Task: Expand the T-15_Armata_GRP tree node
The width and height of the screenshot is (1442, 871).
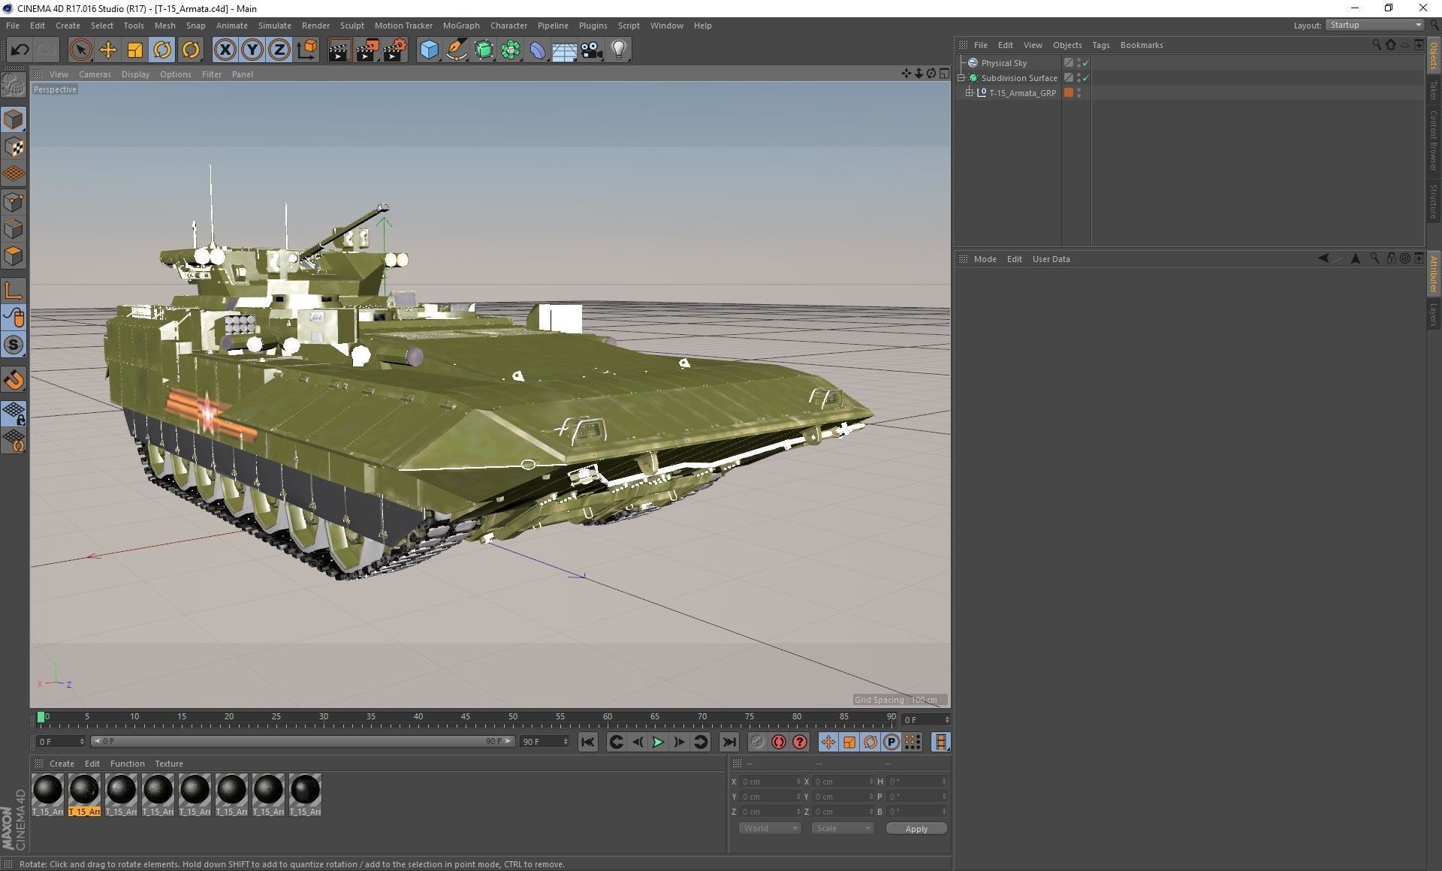Action: click(x=970, y=93)
